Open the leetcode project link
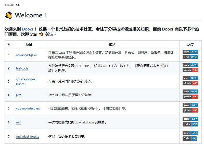Viewport: 204px width, 146px height. pos(22,68)
